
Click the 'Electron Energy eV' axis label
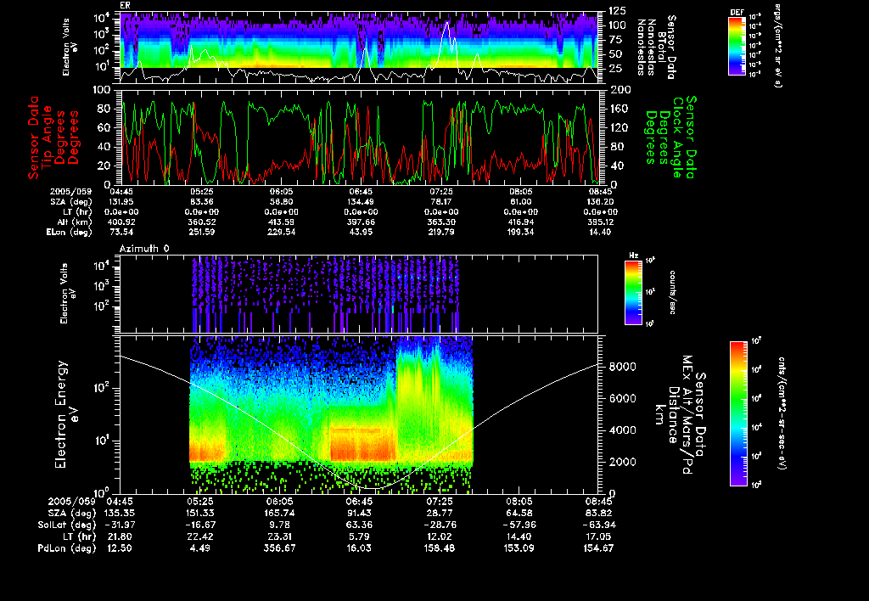click(x=65, y=415)
